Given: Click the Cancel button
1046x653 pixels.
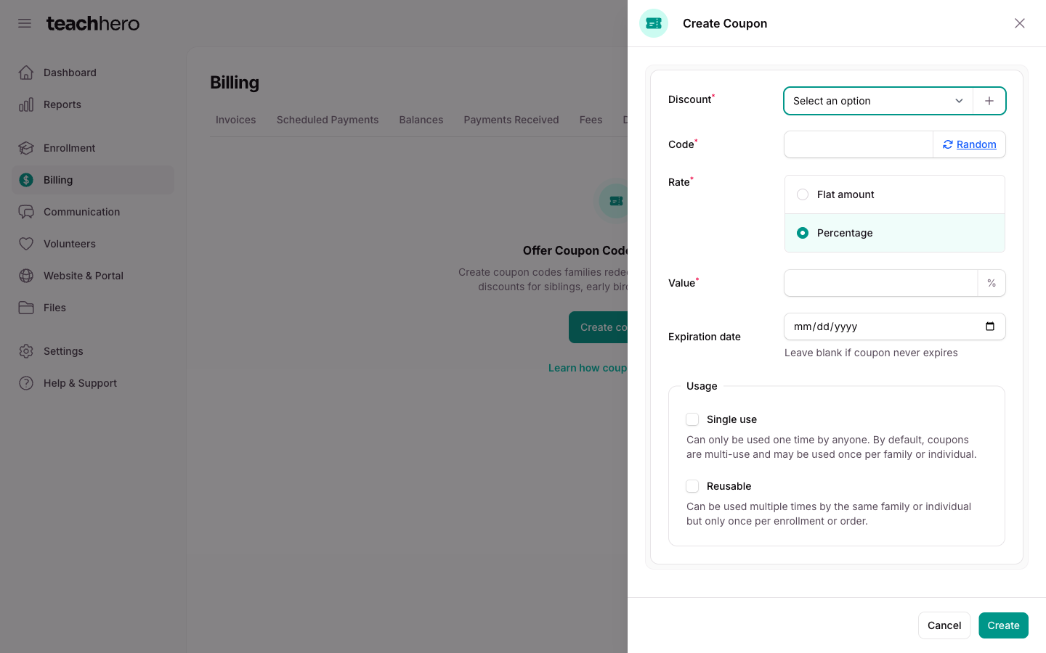Looking at the screenshot, I should (x=944, y=625).
